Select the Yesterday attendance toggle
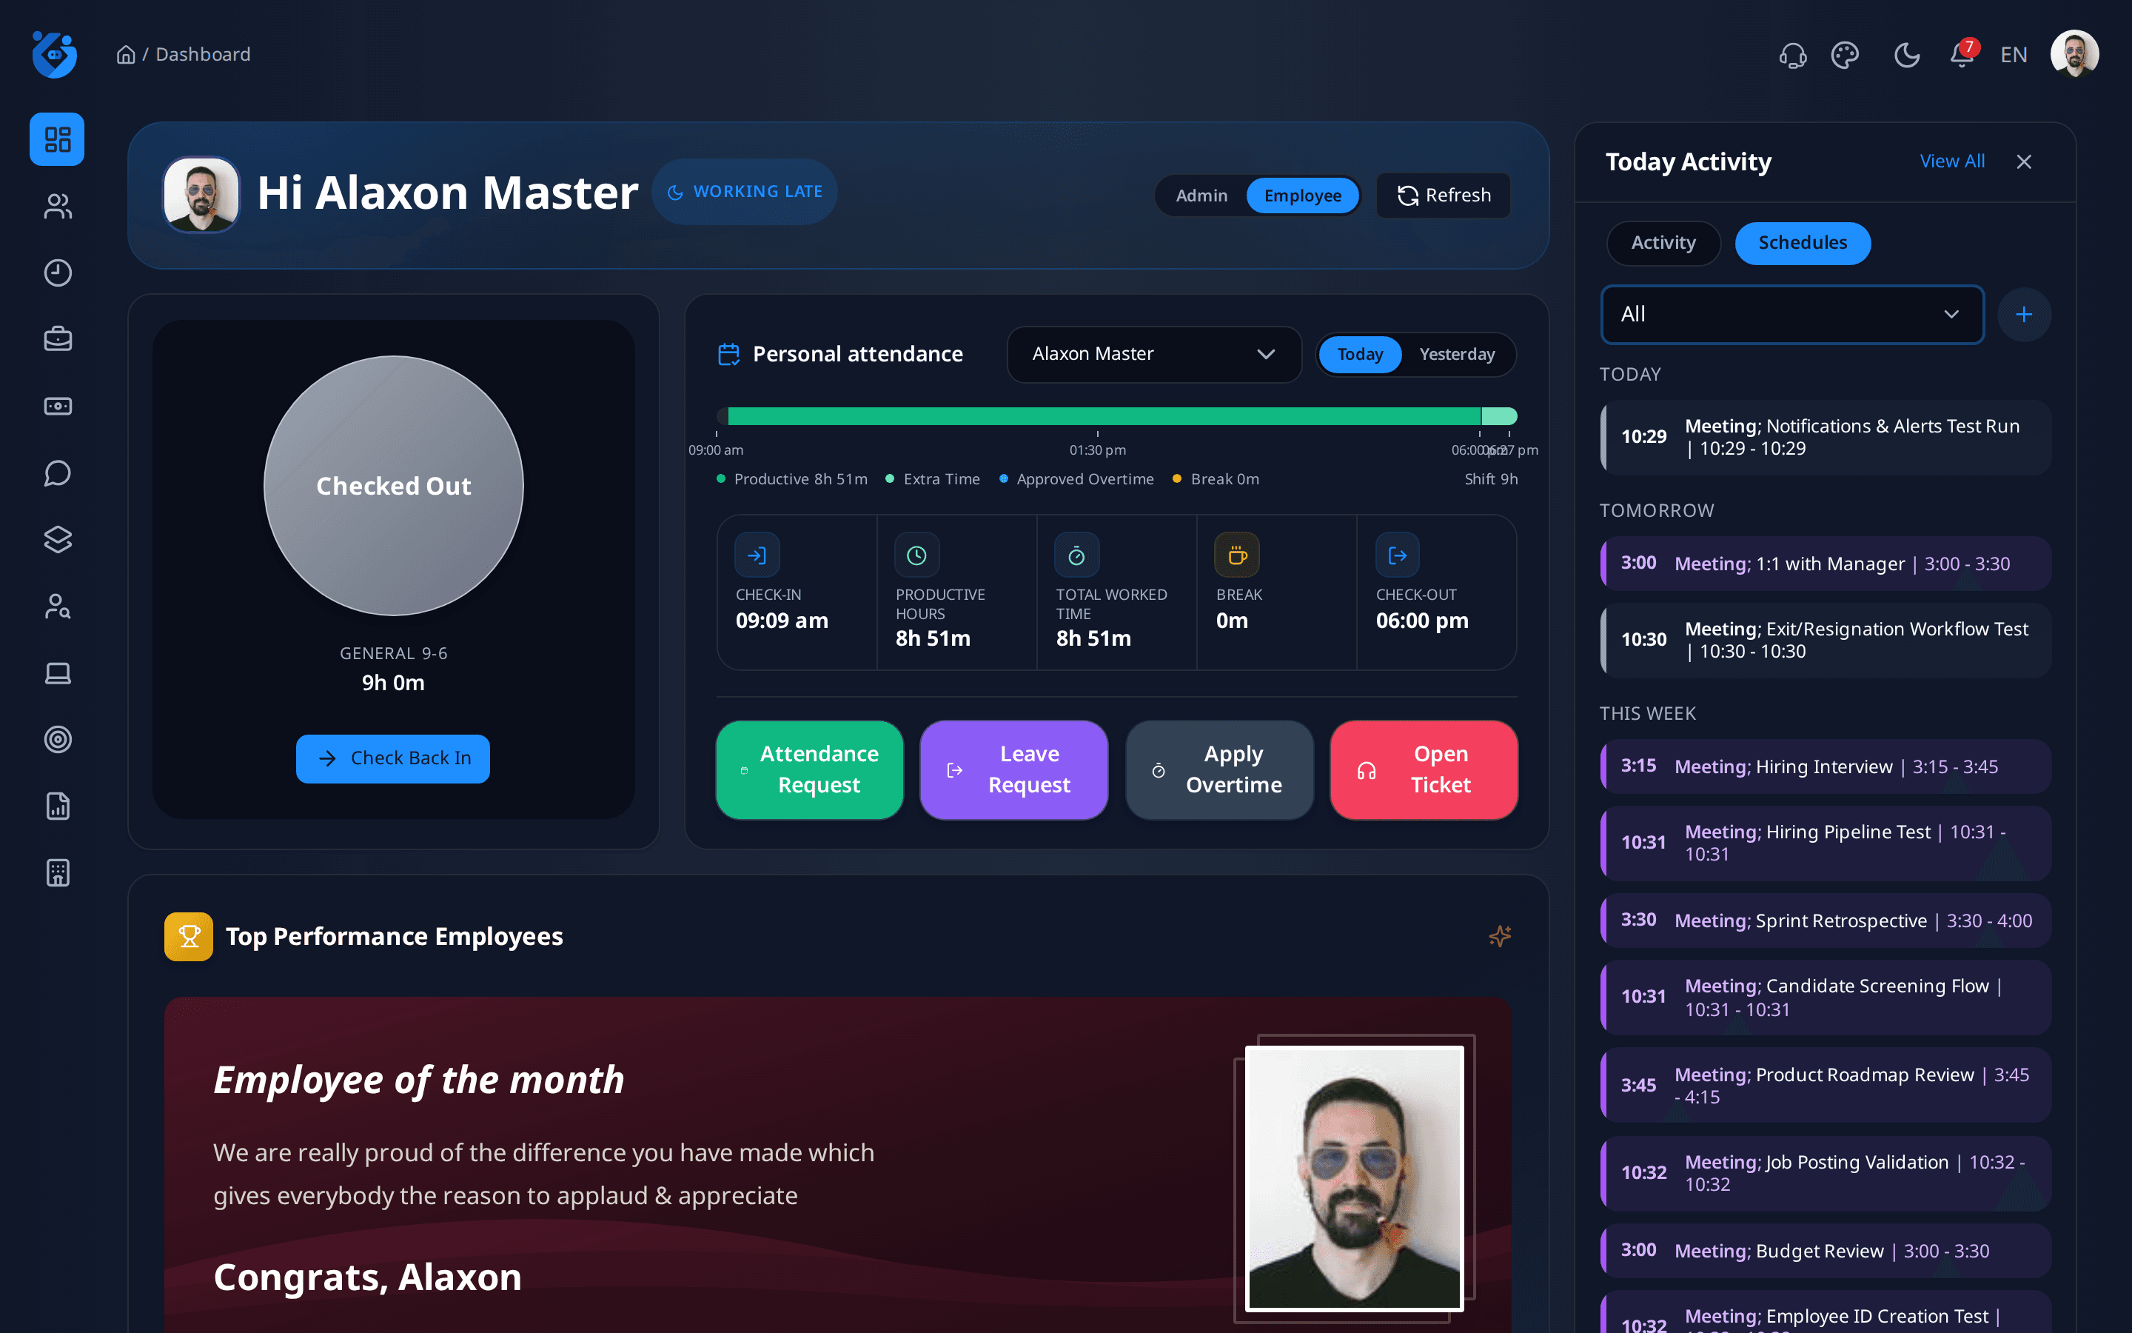Image resolution: width=2132 pixels, height=1333 pixels. (1456, 355)
